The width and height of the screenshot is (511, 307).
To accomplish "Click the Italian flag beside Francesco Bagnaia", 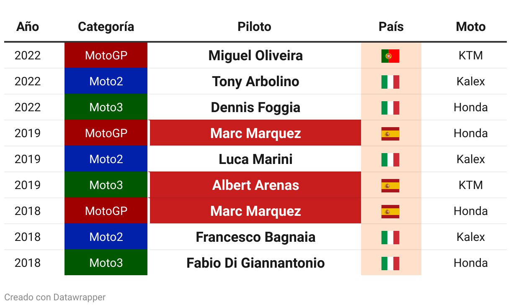I will pyautogui.click(x=390, y=237).
